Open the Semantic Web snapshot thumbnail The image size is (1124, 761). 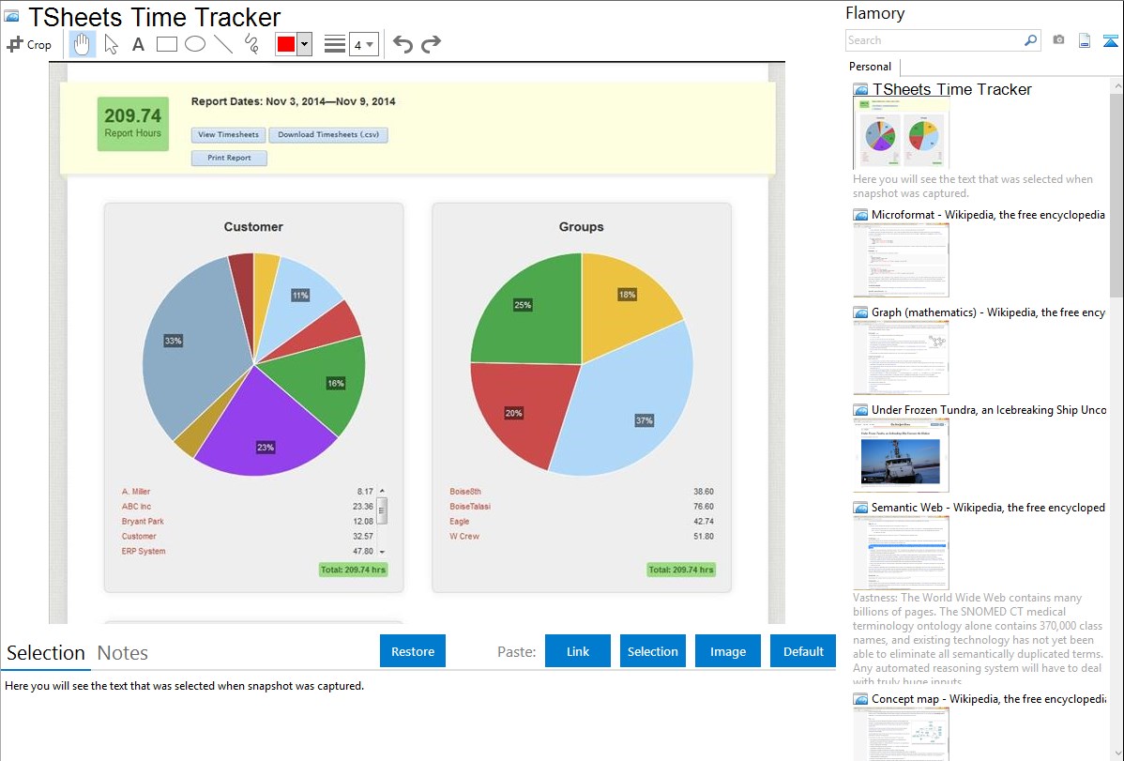click(901, 553)
